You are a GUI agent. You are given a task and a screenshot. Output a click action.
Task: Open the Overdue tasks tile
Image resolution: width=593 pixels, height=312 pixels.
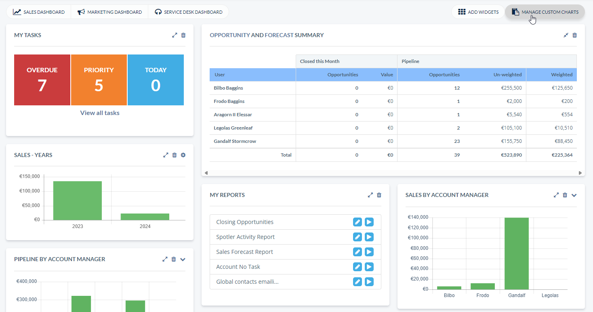coord(42,80)
